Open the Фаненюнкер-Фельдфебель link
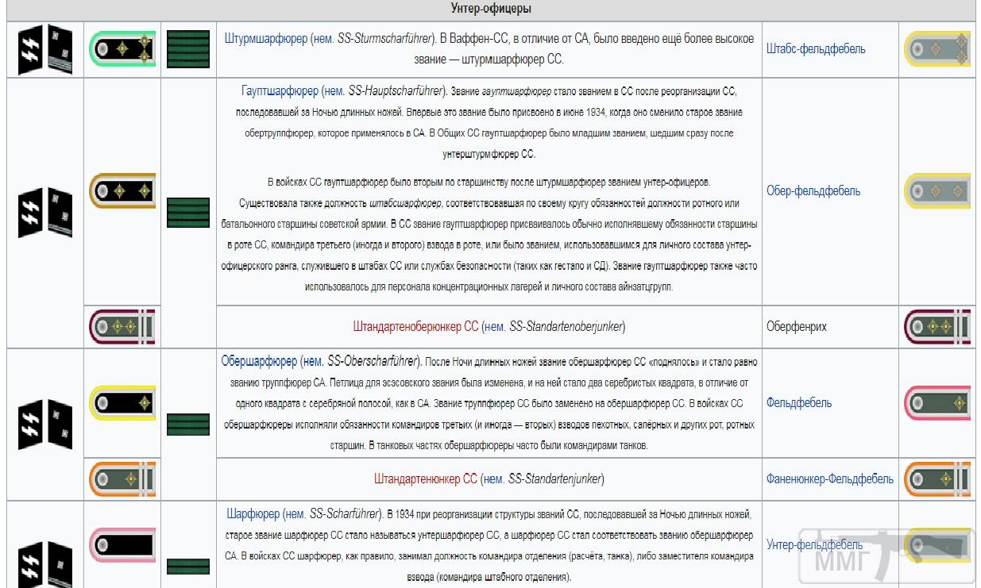The width and height of the screenshot is (981, 588). [x=830, y=479]
